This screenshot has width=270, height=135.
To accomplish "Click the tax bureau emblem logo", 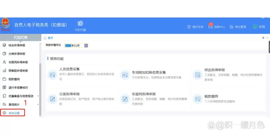I will [x=6, y=25].
